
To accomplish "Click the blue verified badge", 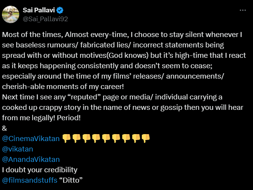I will [x=60, y=10].
